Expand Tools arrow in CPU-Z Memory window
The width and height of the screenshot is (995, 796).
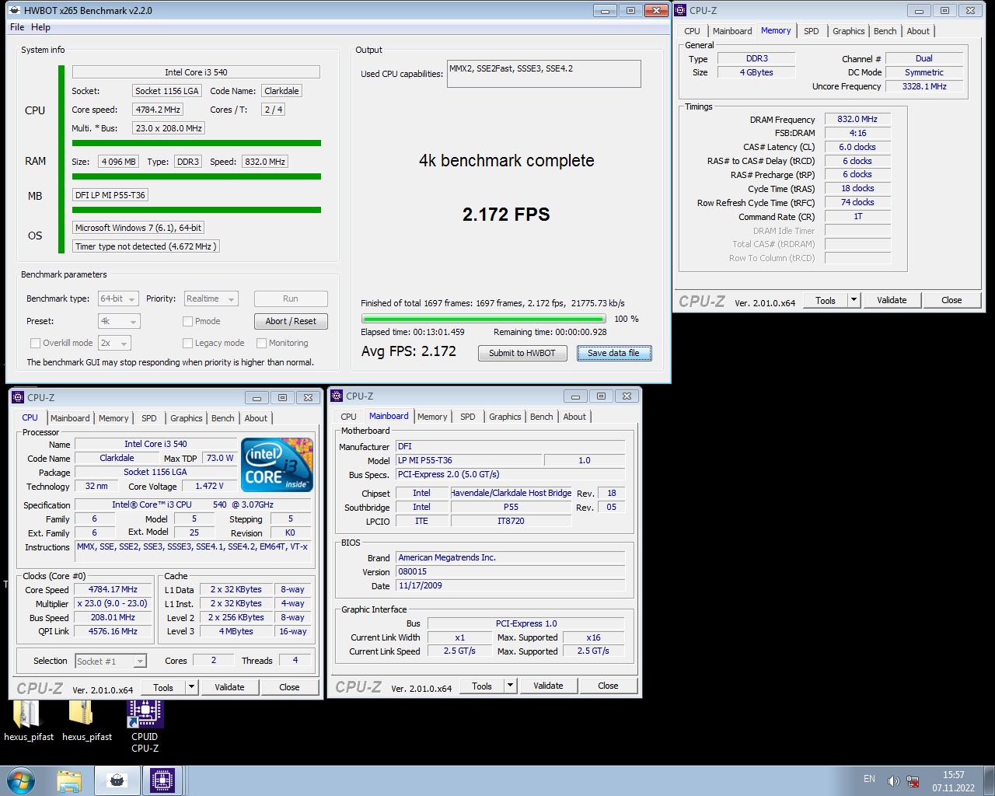tap(854, 300)
